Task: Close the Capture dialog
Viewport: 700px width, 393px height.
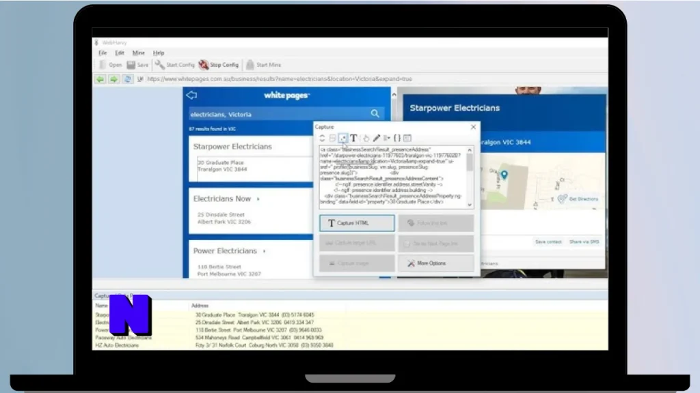Action: point(473,127)
